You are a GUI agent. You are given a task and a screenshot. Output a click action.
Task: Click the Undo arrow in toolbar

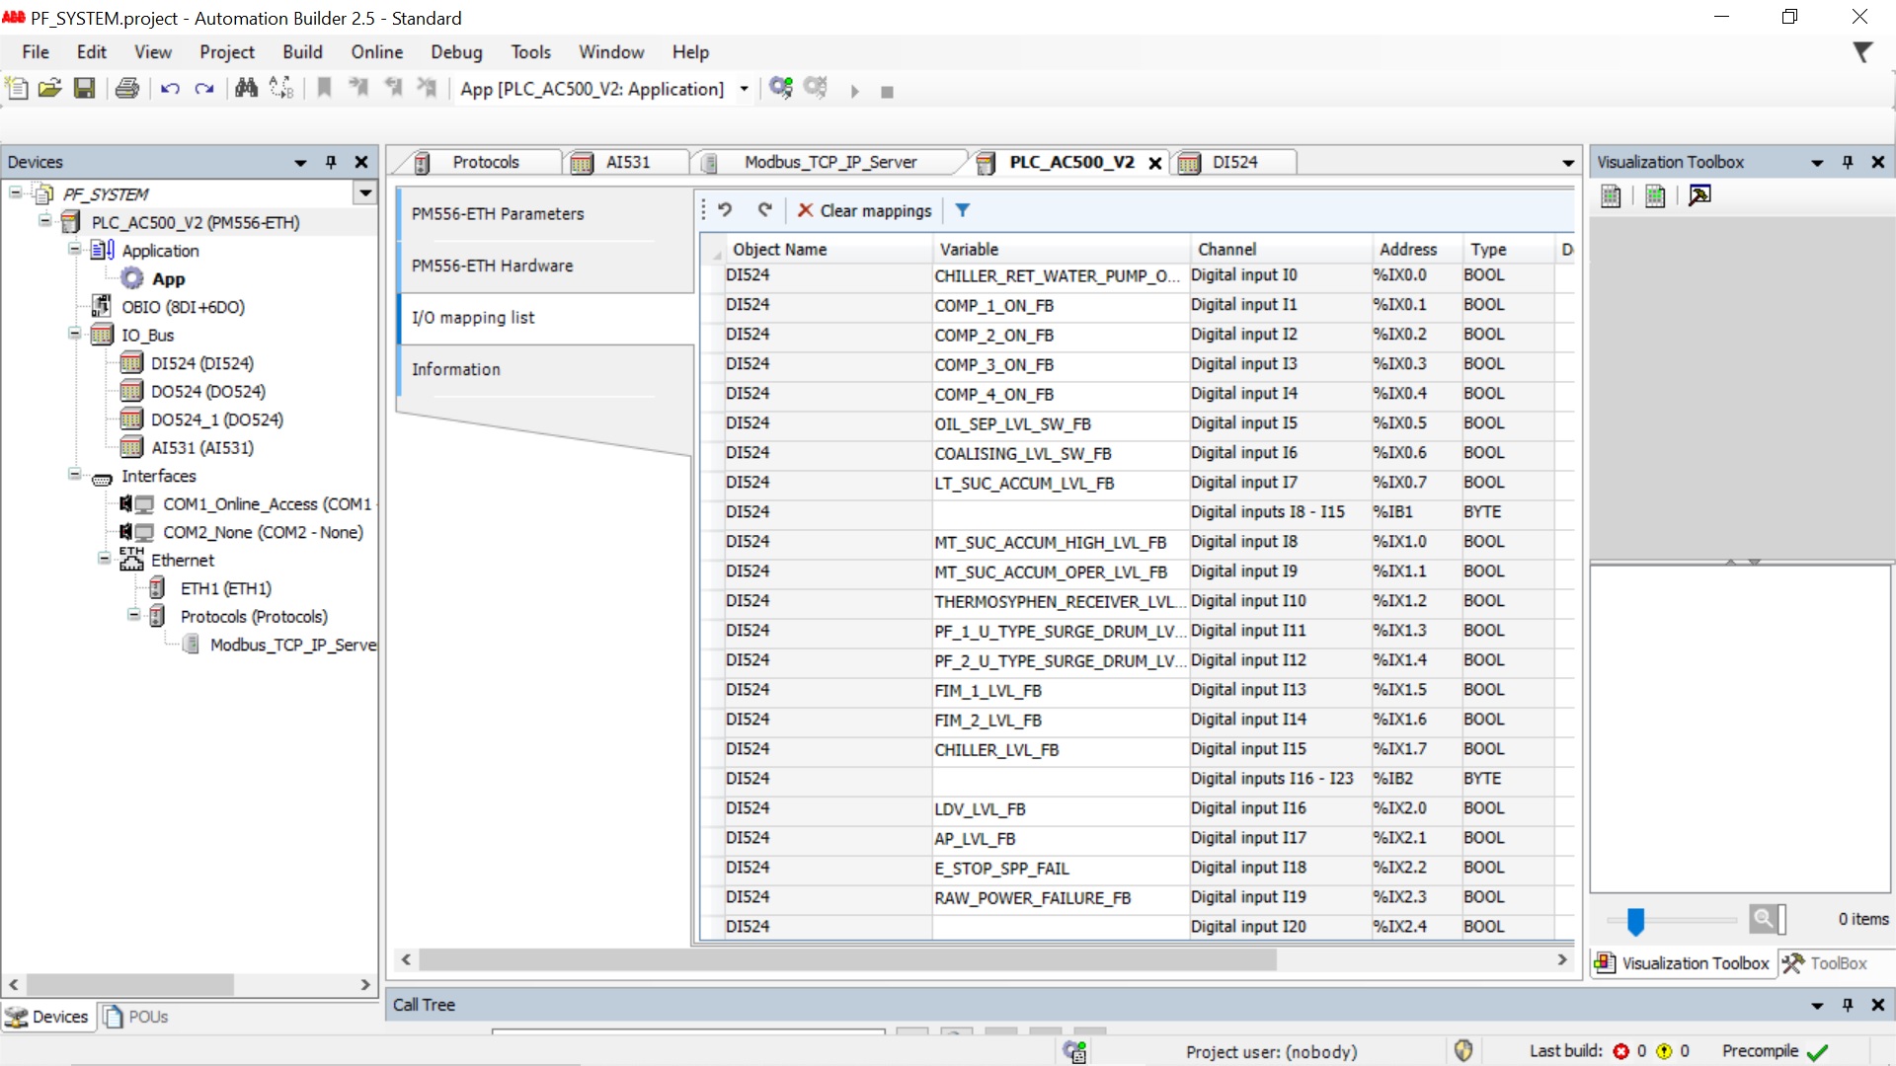point(170,89)
